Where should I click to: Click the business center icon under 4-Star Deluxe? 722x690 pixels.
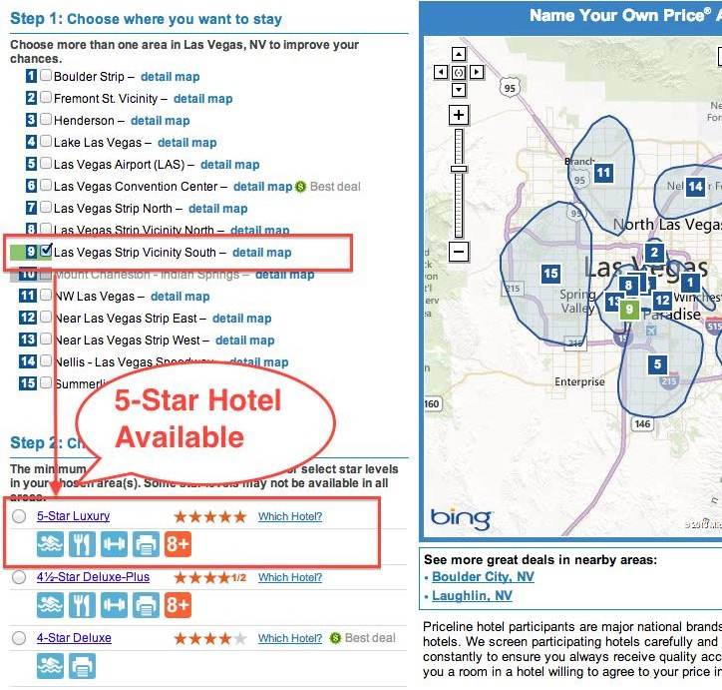(82, 666)
